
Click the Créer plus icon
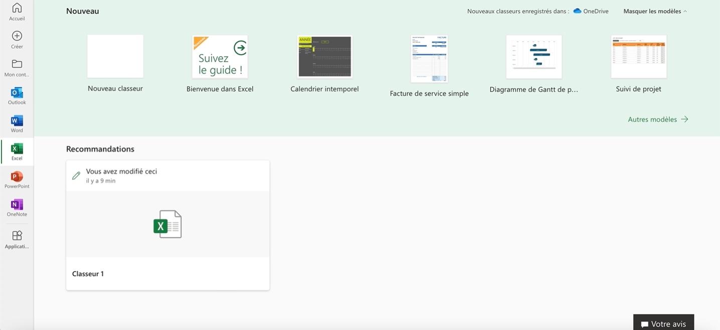click(x=17, y=36)
